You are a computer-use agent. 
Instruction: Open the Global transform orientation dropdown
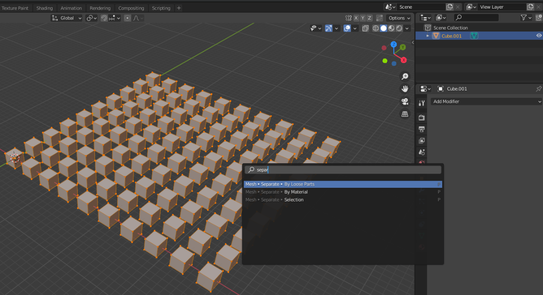pyautogui.click(x=67, y=18)
